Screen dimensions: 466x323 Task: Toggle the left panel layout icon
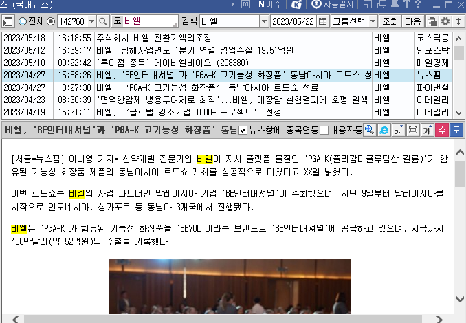(8, 21)
